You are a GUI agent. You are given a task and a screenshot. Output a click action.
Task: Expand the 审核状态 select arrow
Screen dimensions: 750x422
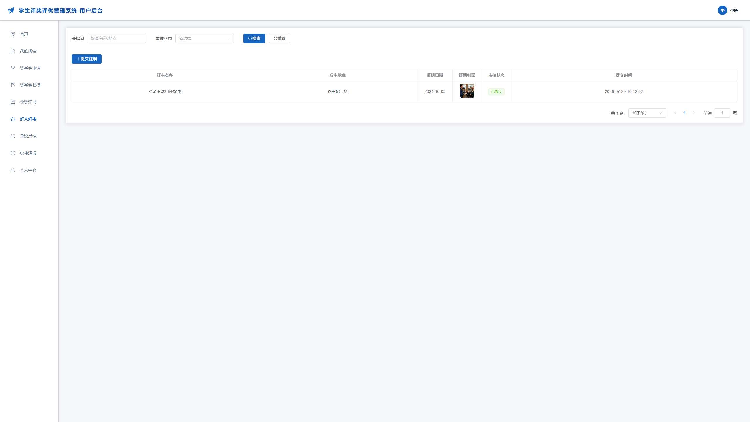click(x=229, y=38)
